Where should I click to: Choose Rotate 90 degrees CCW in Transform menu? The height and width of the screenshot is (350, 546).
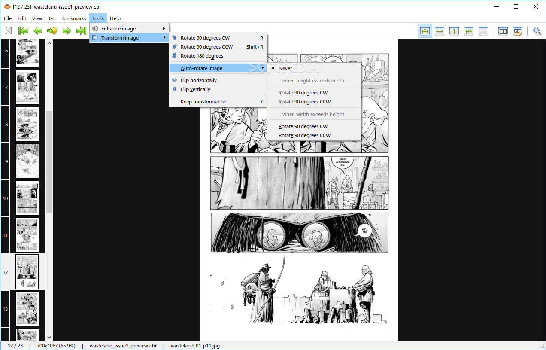coord(218,47)
